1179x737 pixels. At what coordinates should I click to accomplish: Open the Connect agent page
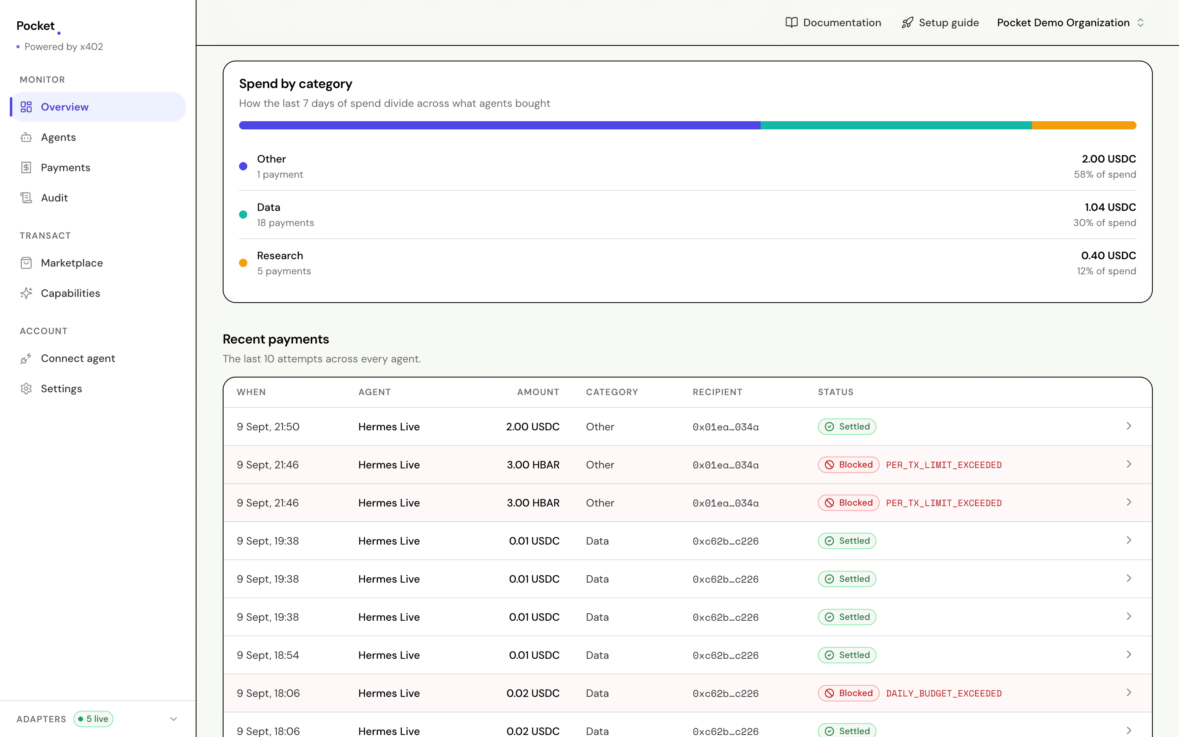coord(98,359)
